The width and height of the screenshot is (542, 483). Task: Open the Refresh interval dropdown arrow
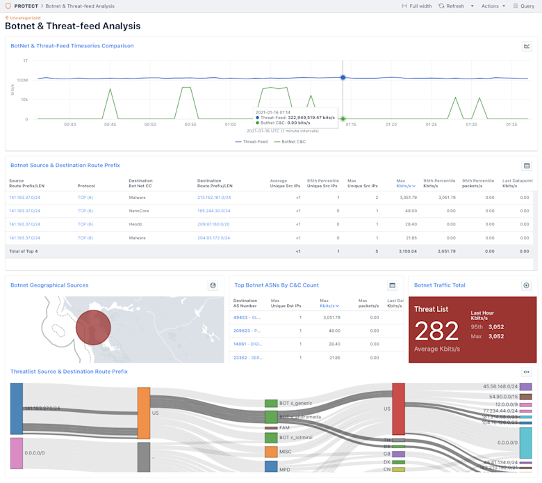(473, 6)
